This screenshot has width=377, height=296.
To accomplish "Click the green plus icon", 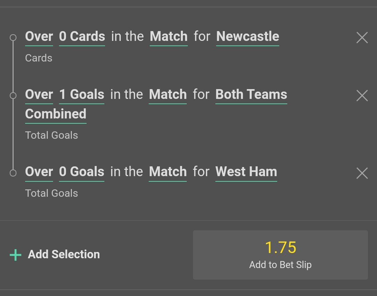I will 15,255.
